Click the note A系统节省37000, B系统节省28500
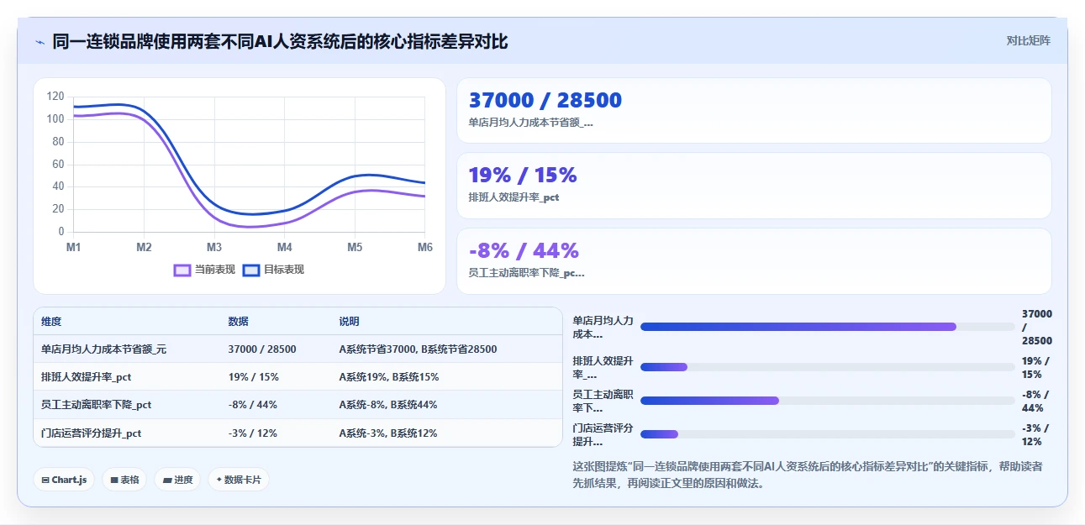This screenshot has width=1085, height=525. tap(418, 349)
